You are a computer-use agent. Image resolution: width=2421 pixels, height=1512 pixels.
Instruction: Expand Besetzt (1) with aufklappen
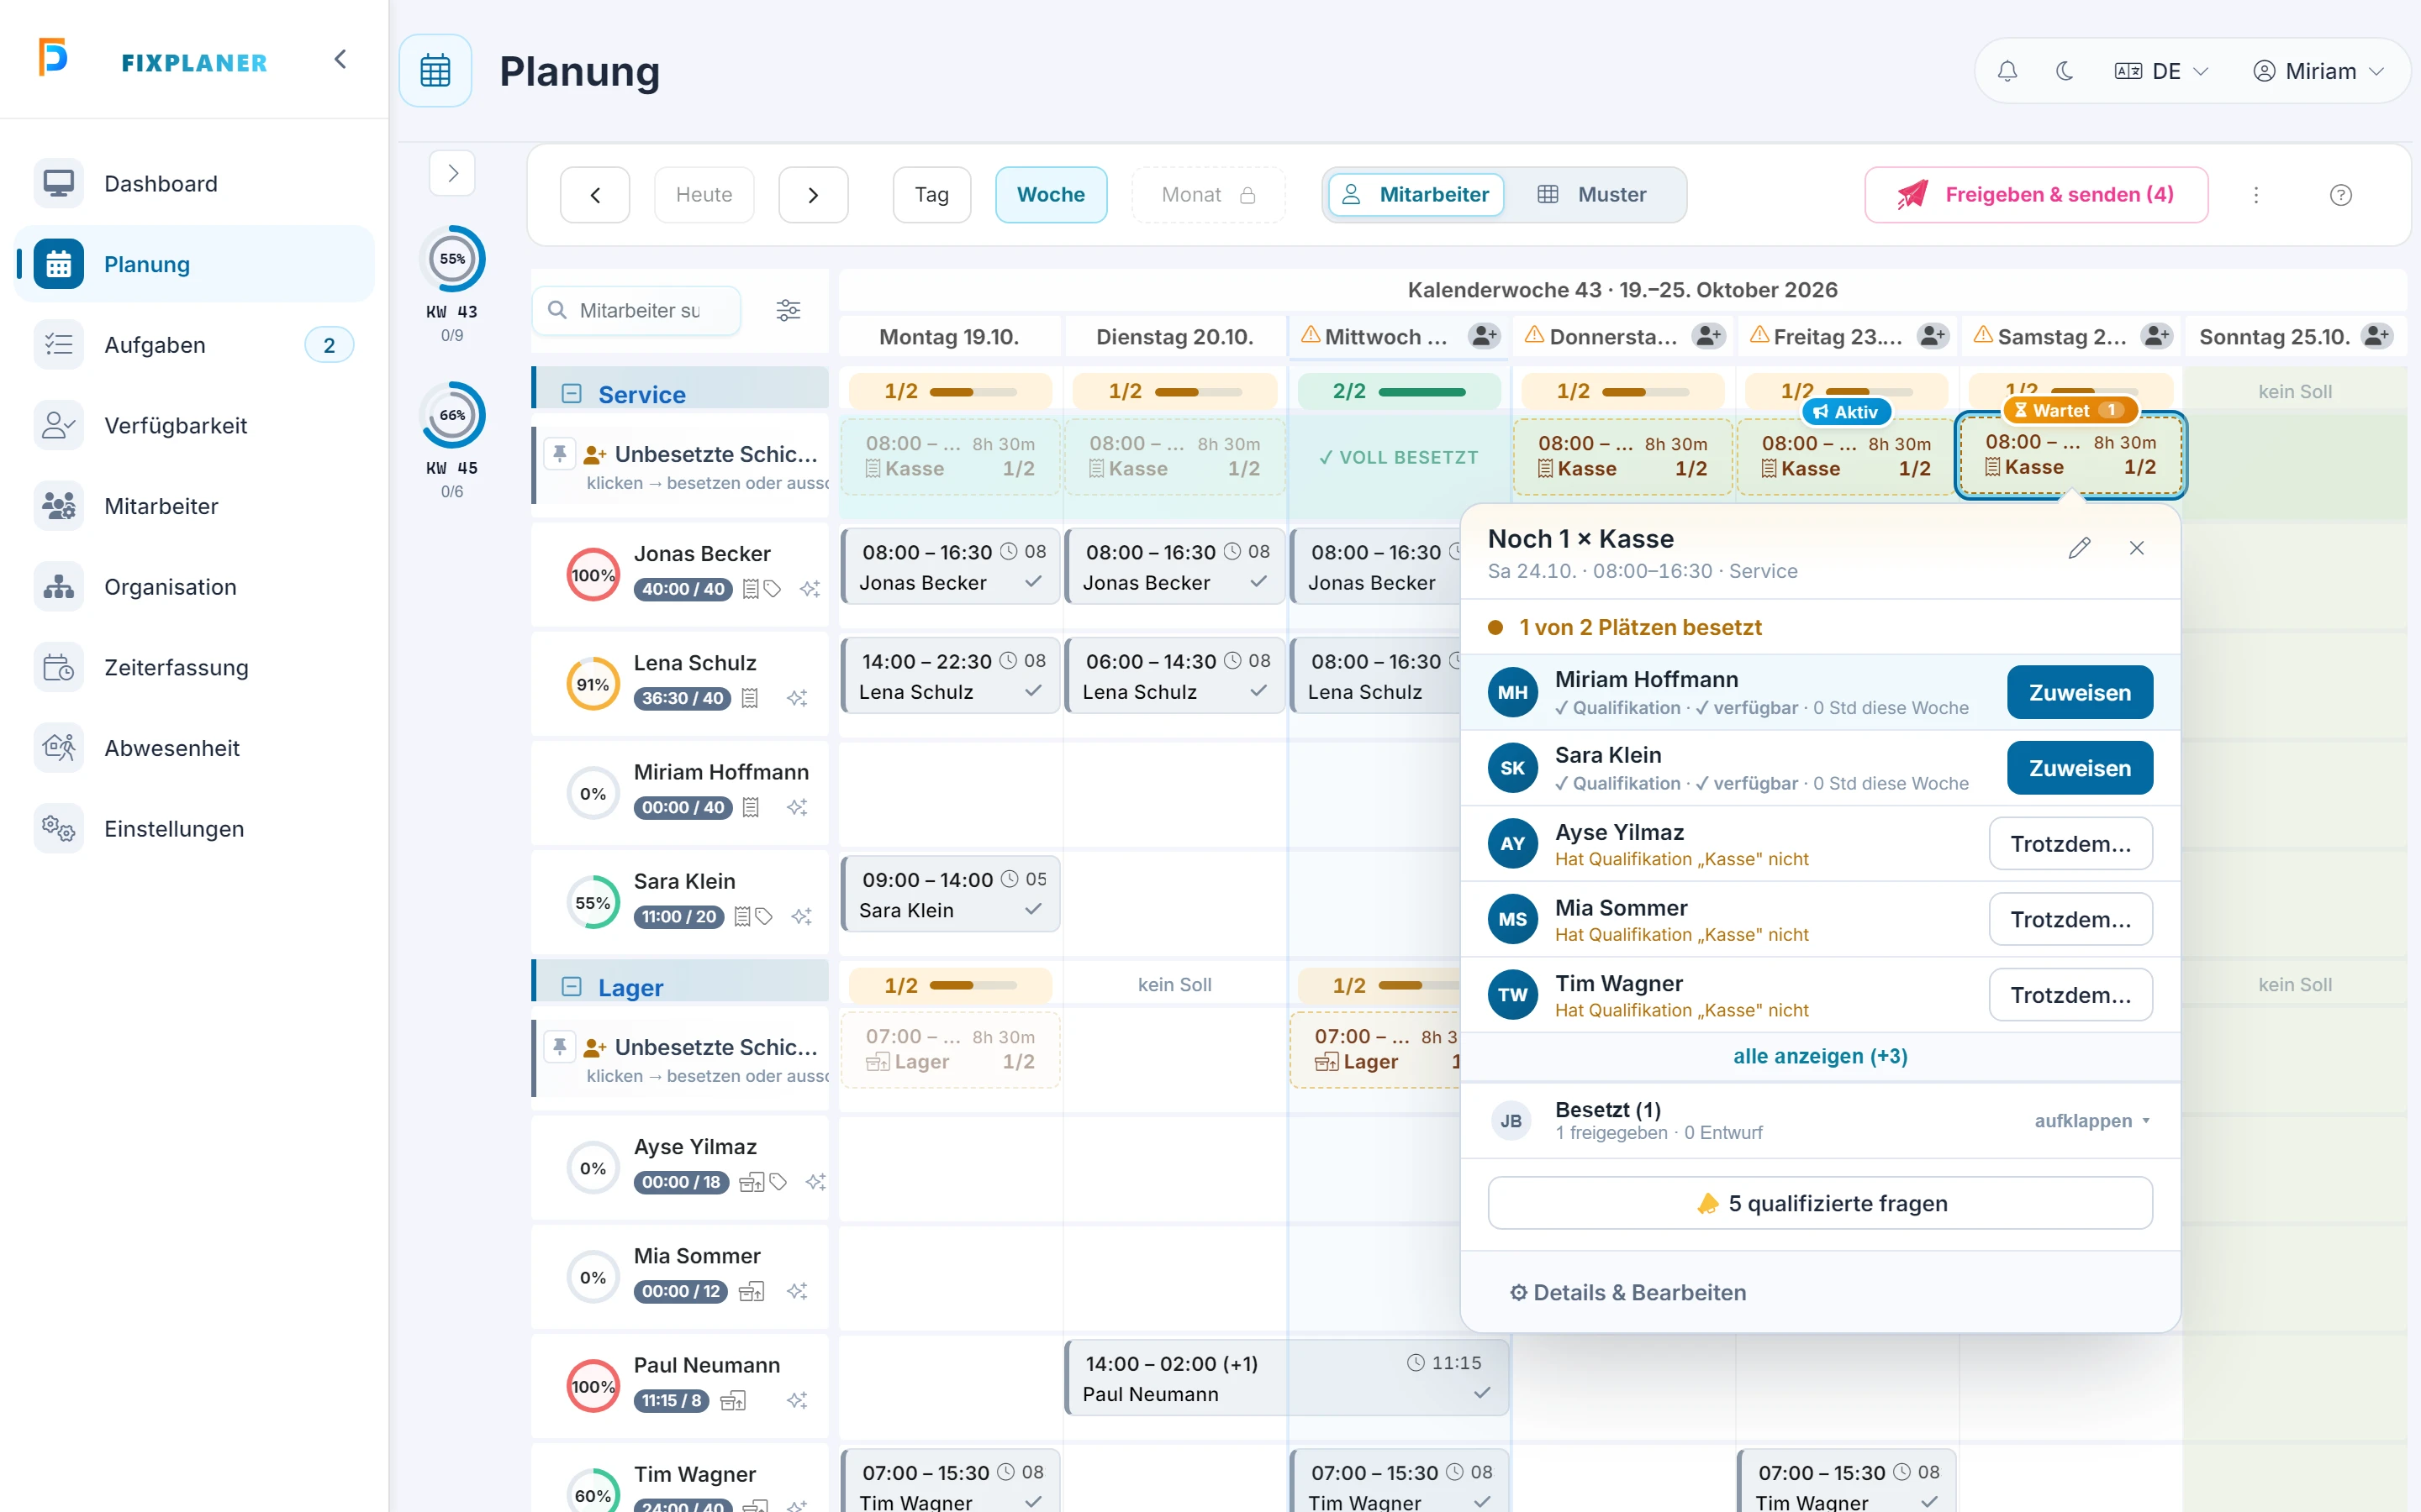2091,1121
